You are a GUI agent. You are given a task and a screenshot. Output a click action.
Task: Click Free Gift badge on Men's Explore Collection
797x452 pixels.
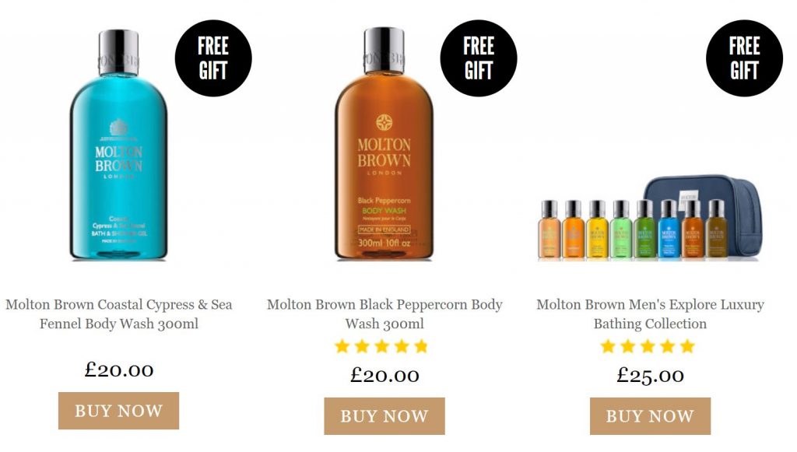745,58
